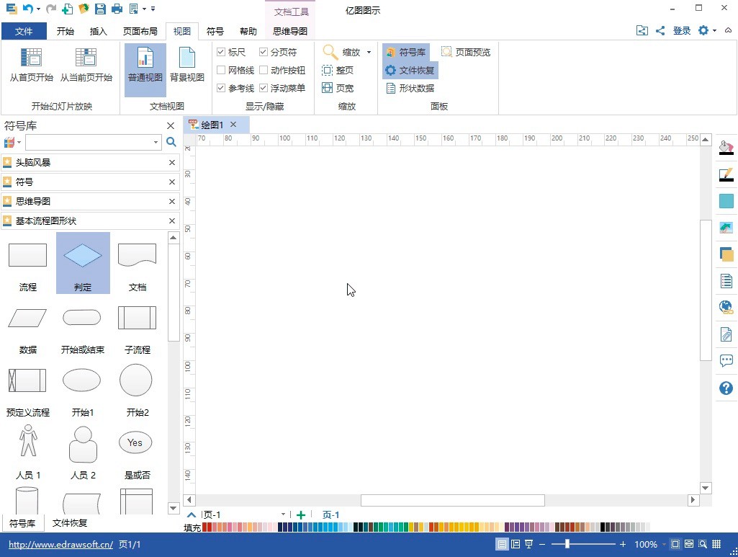
Task: Click the add page plus icon
Action: [301, 514]
